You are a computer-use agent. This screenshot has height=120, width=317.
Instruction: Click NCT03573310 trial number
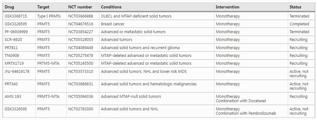(81, 72)
